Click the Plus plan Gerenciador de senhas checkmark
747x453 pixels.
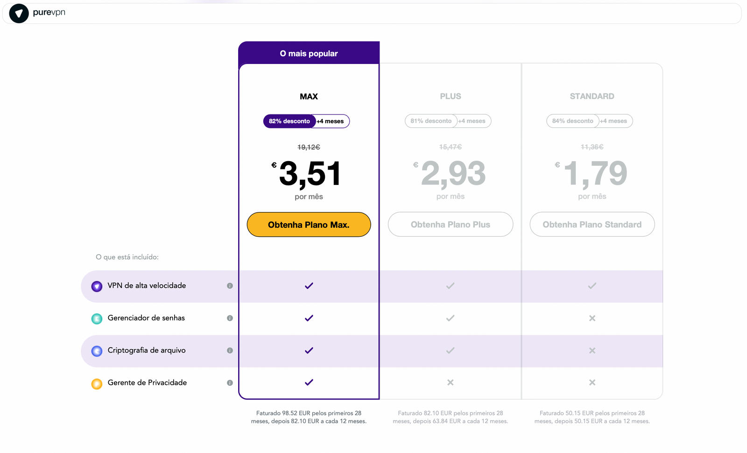pyautogui.click(x=450, y=318)
